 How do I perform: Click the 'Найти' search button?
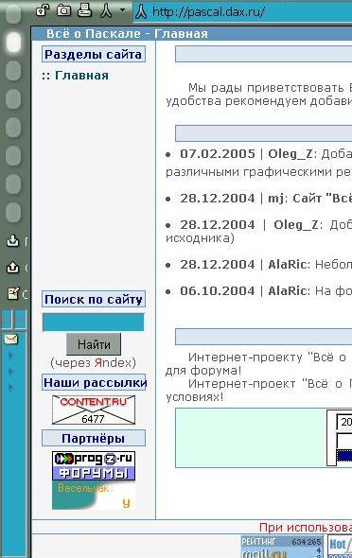[94, 344]
